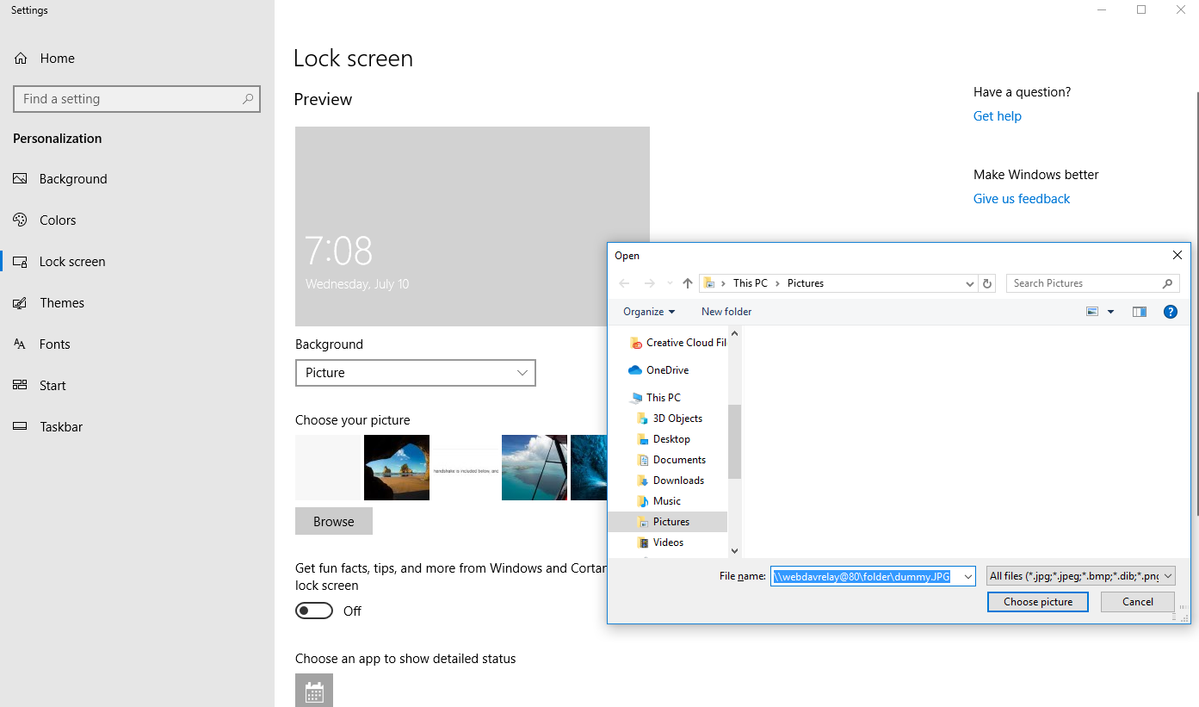This screenshot has width=1199, height=707.
Task: Open the Desktop folder in the tree
Action: [x=663, y=439]
